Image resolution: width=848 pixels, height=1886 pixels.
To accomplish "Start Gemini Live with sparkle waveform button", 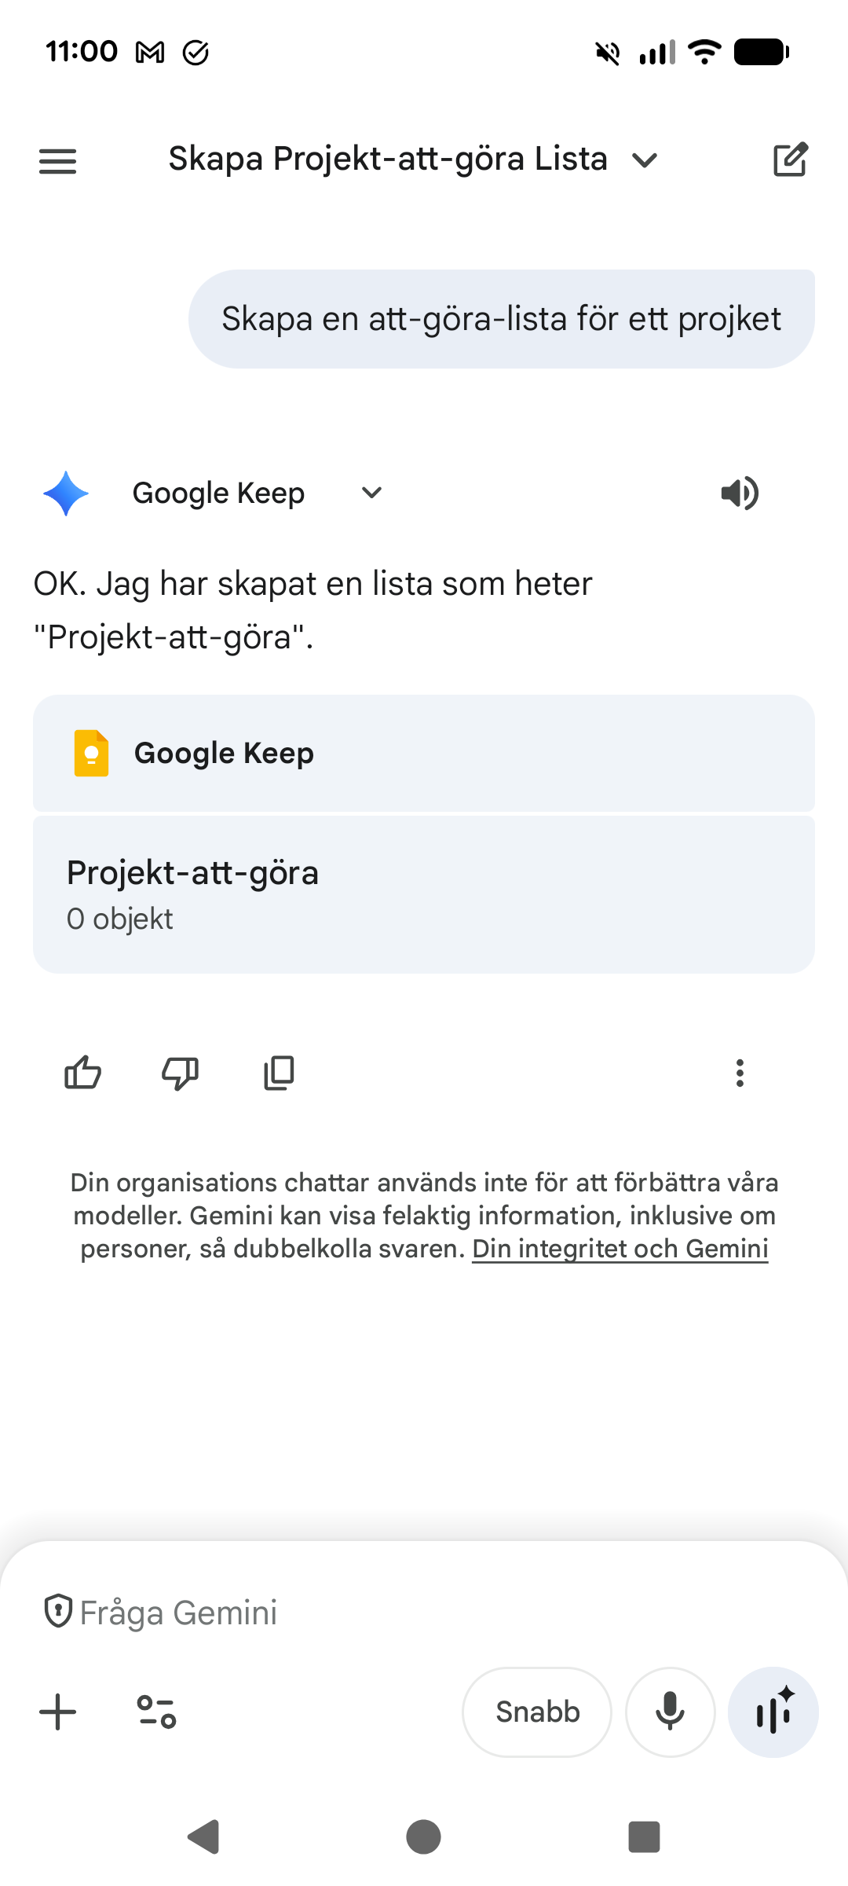I will 773,1712.
